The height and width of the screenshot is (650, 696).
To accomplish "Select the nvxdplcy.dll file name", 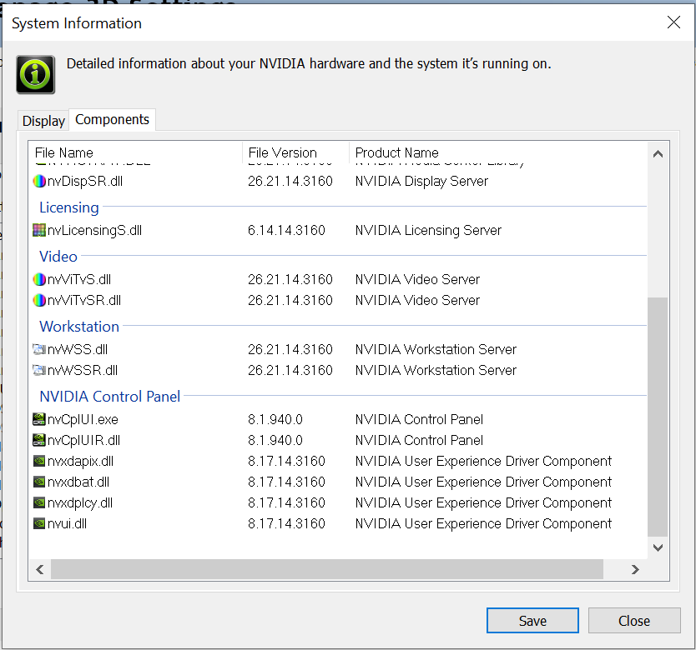I will [x=80, y=502].
